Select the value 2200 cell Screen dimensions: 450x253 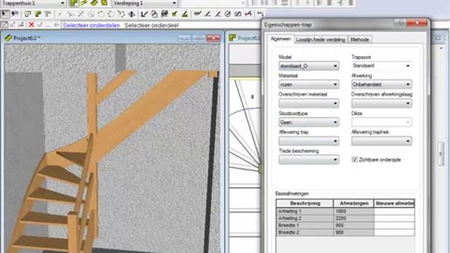point(354,219)
